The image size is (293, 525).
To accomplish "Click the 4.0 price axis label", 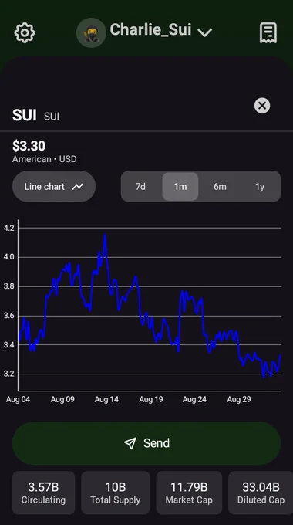I will tap(8, 257).
